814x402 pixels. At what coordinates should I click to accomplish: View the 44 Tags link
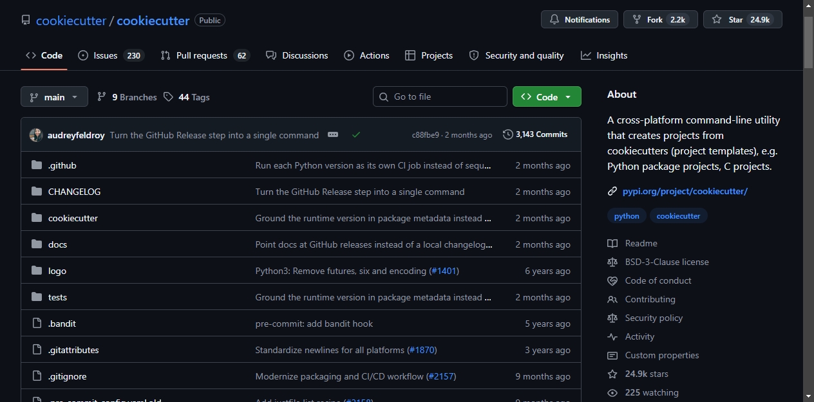click(187, 97)
